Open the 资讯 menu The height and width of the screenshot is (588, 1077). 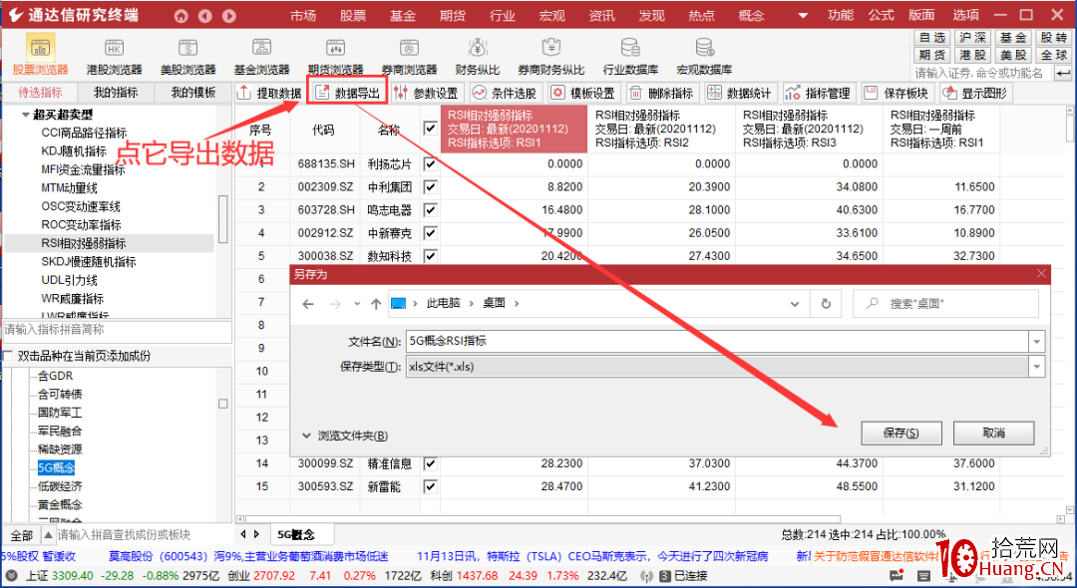click(601, 15)
